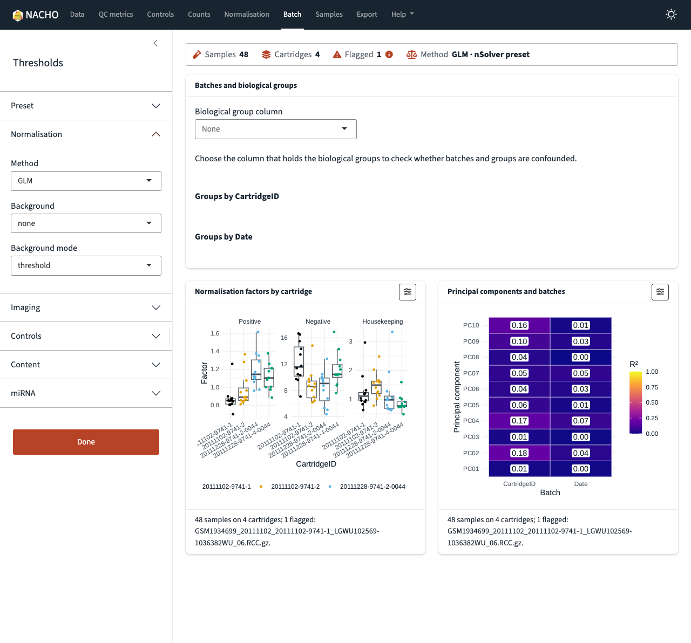Open the Method dropdown showing GLM

click(86, 181)
